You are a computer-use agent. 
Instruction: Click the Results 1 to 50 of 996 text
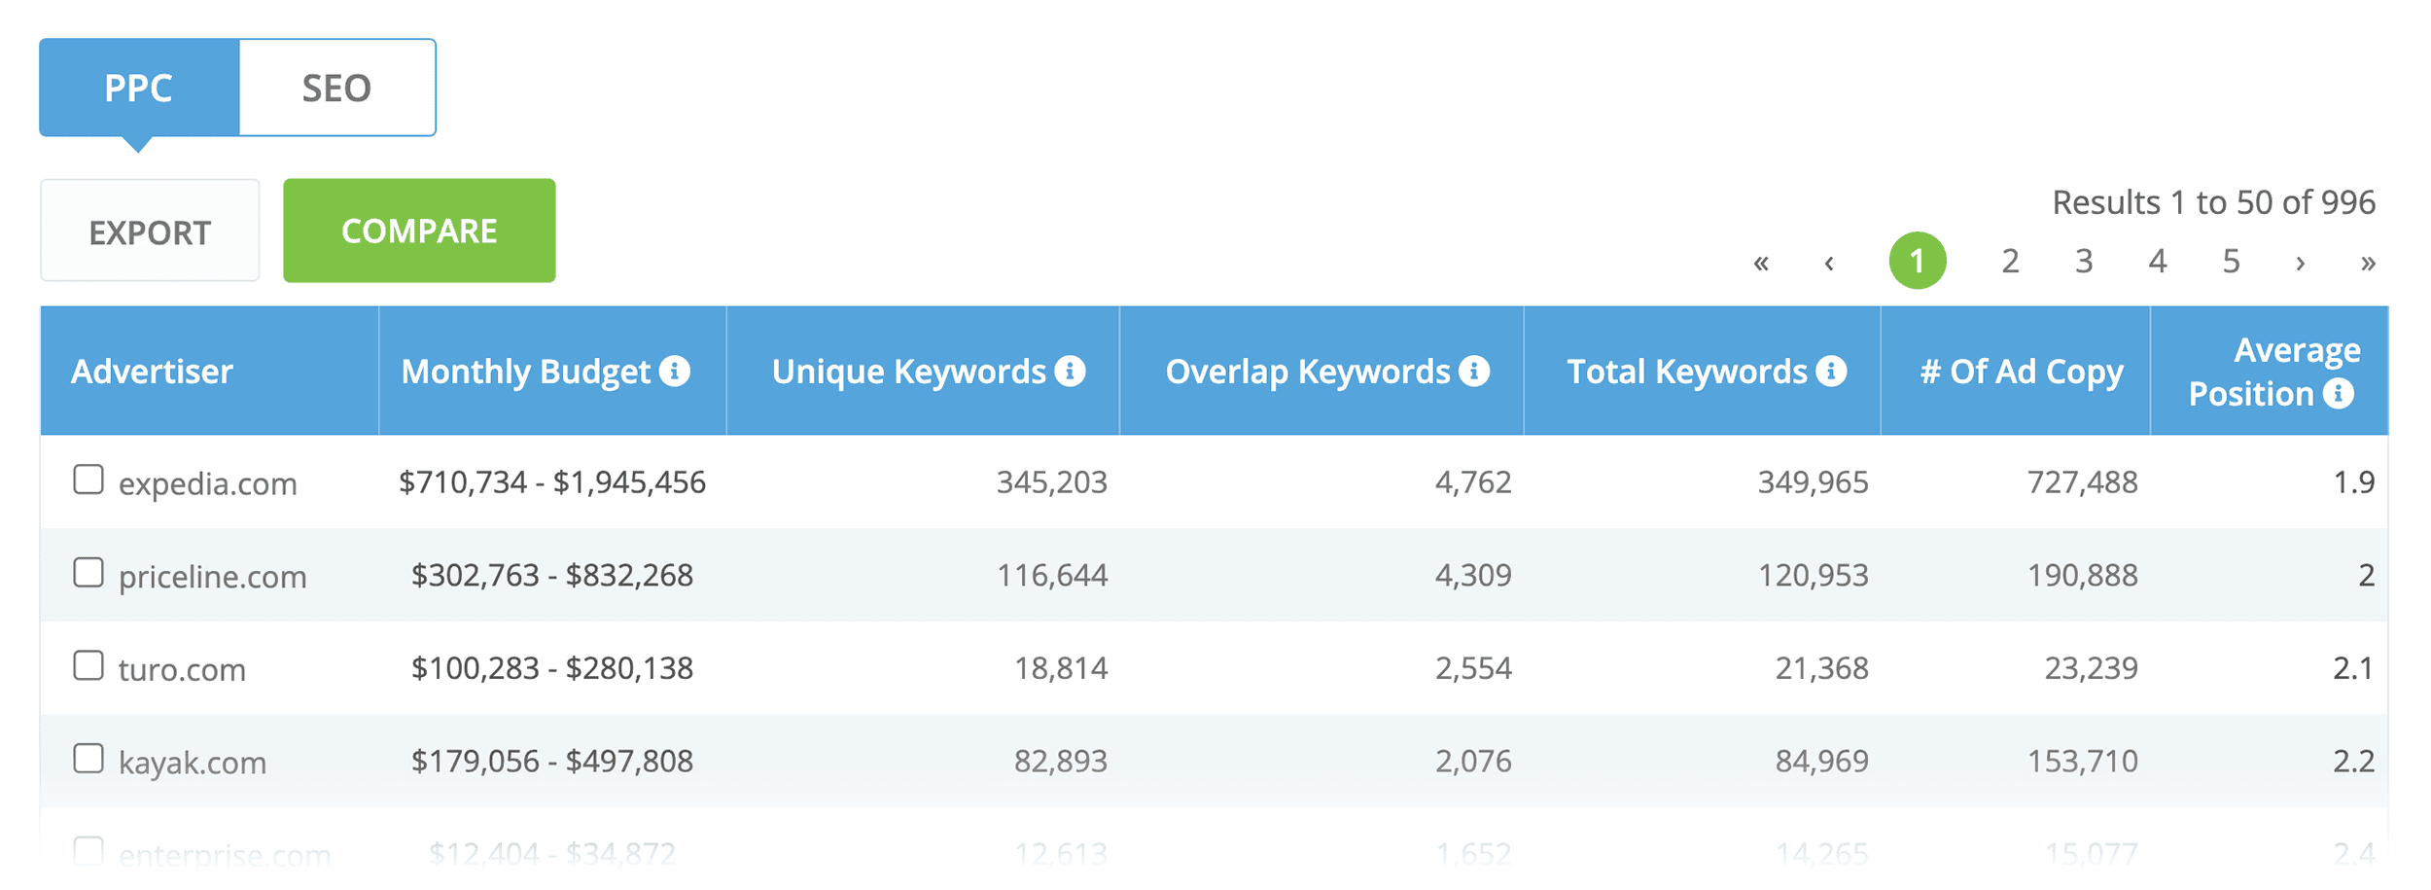tap(2214, 202)
